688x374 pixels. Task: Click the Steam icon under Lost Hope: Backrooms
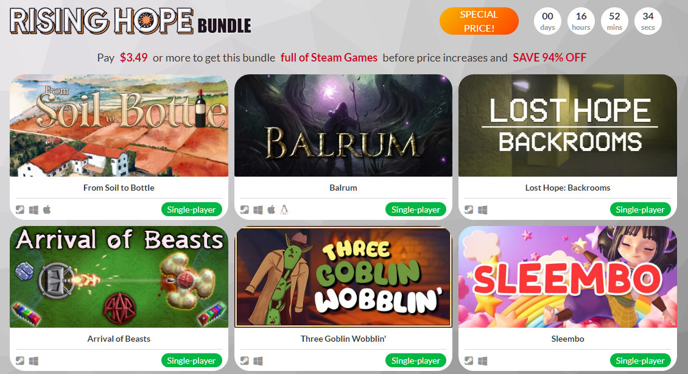pos(469,210)
